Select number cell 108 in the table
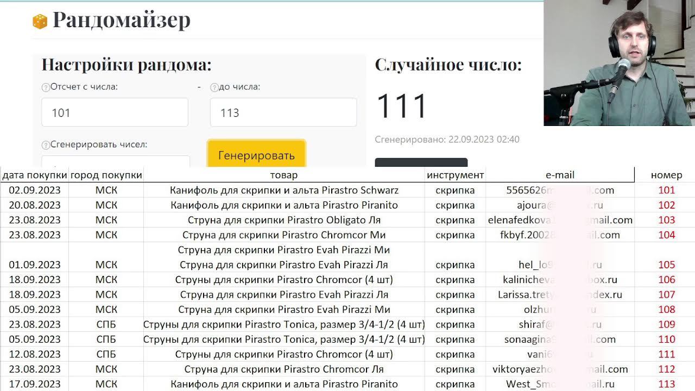The image size is (695, 391). tap(666, 310)
